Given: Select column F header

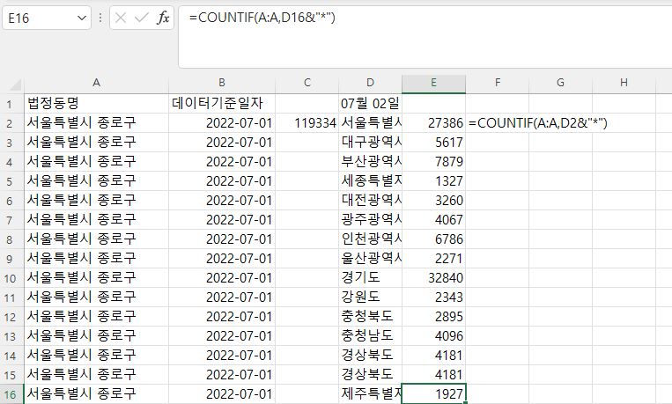Looking at the screenshot, I should click(x=497, y=83).
